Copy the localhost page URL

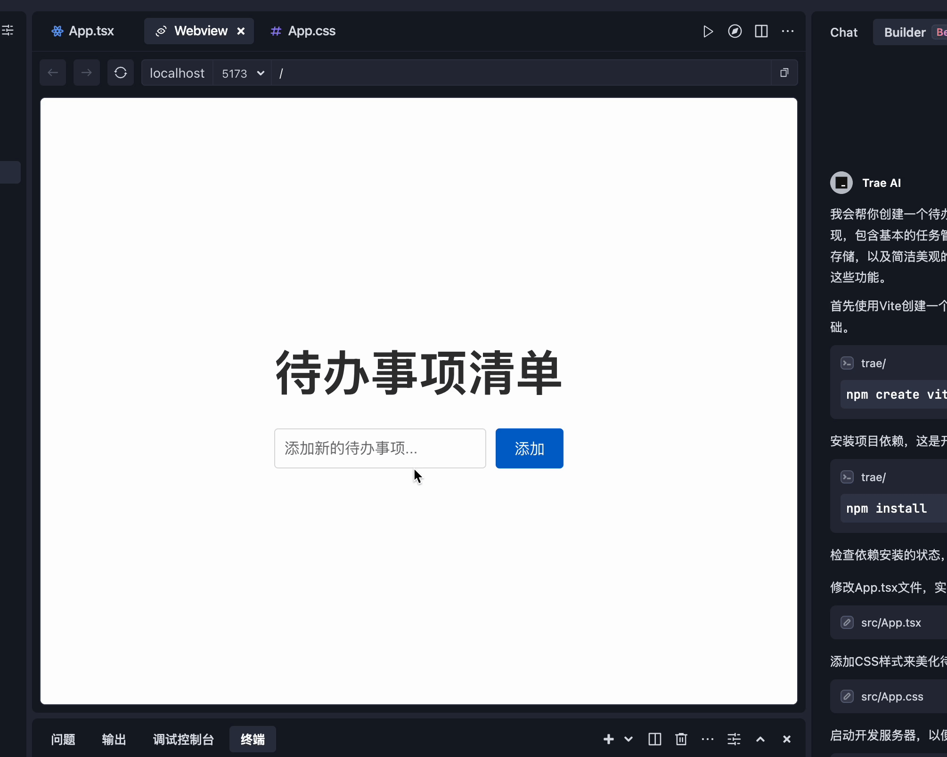coord(784,72)
